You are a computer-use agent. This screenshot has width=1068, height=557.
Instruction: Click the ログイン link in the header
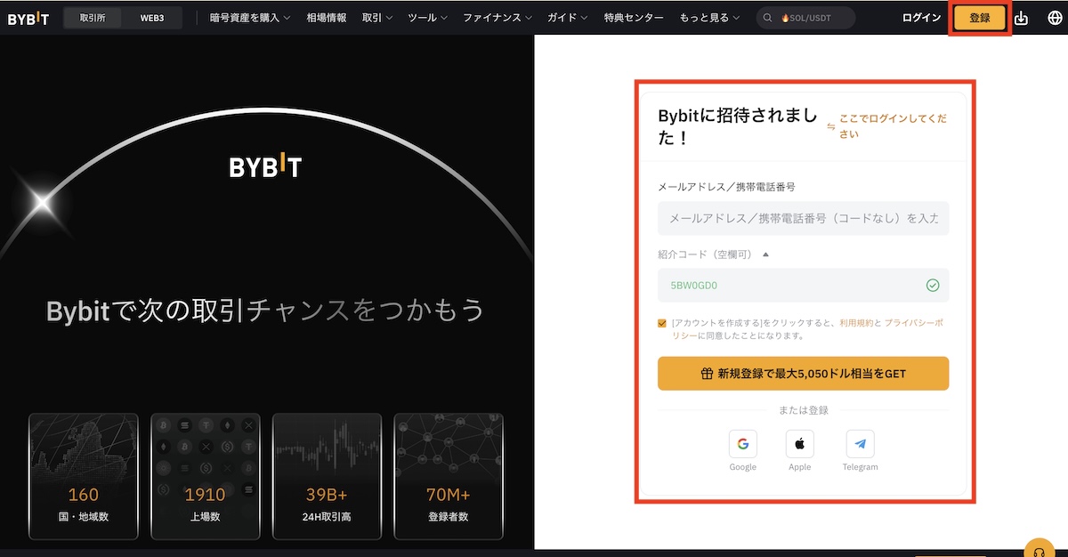coord(921,18)
